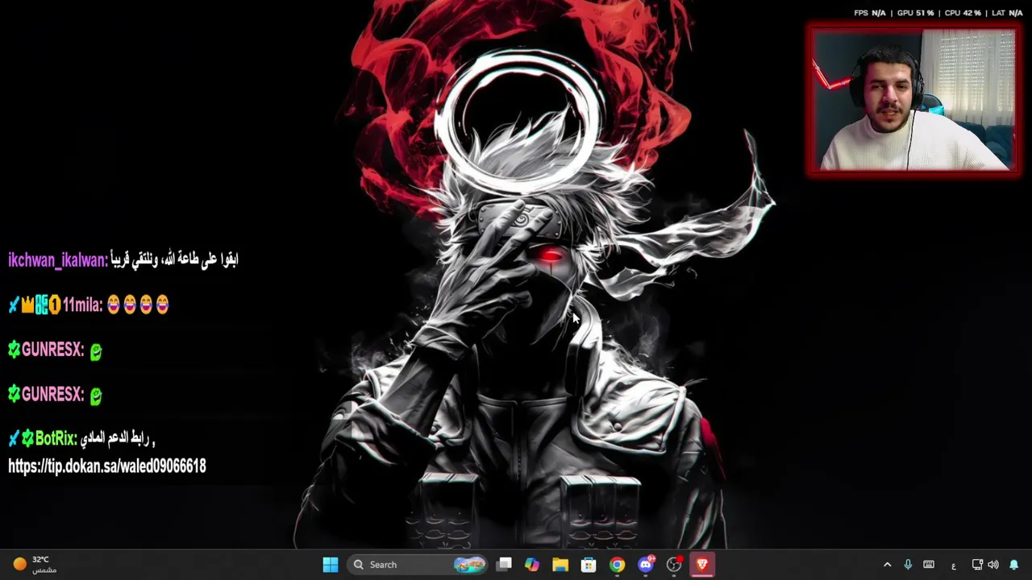Click the red-framed webcam feed
Screen dimensions: 1032x580
tap(913, 100)
